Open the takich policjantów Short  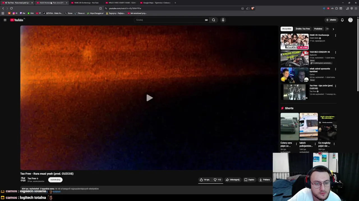coord(309,126)
